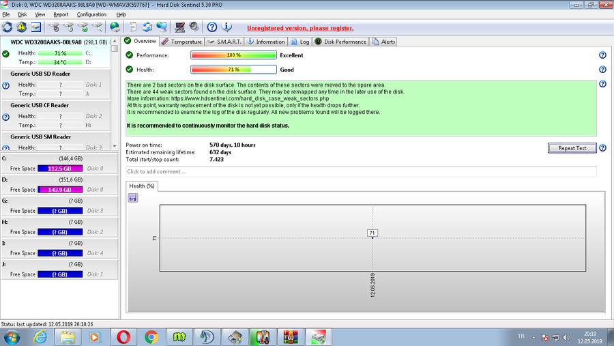Click the globe with disk toolbar icon

pos(115,27)
